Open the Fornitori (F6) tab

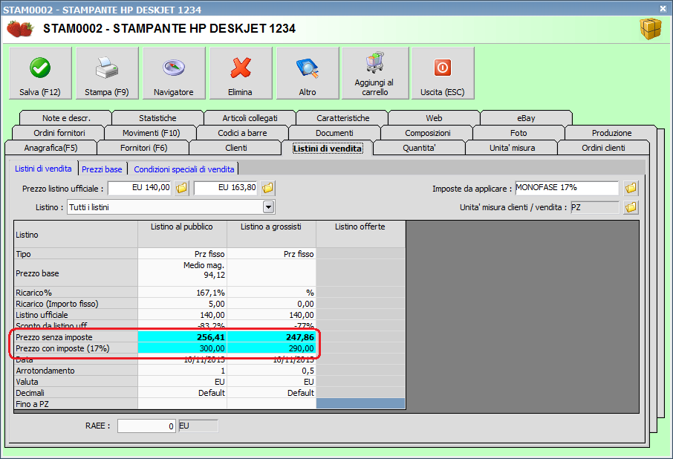(143, 148)
